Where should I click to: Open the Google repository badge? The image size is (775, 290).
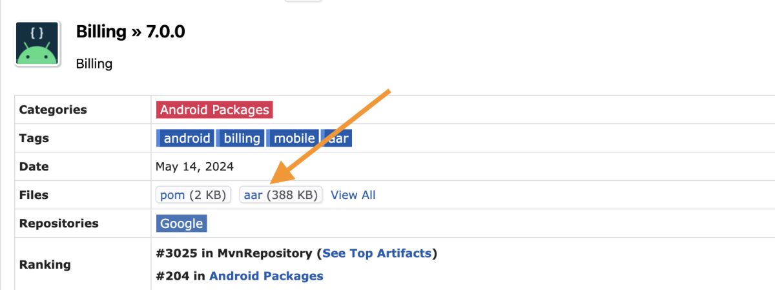[x=181, y=223]
